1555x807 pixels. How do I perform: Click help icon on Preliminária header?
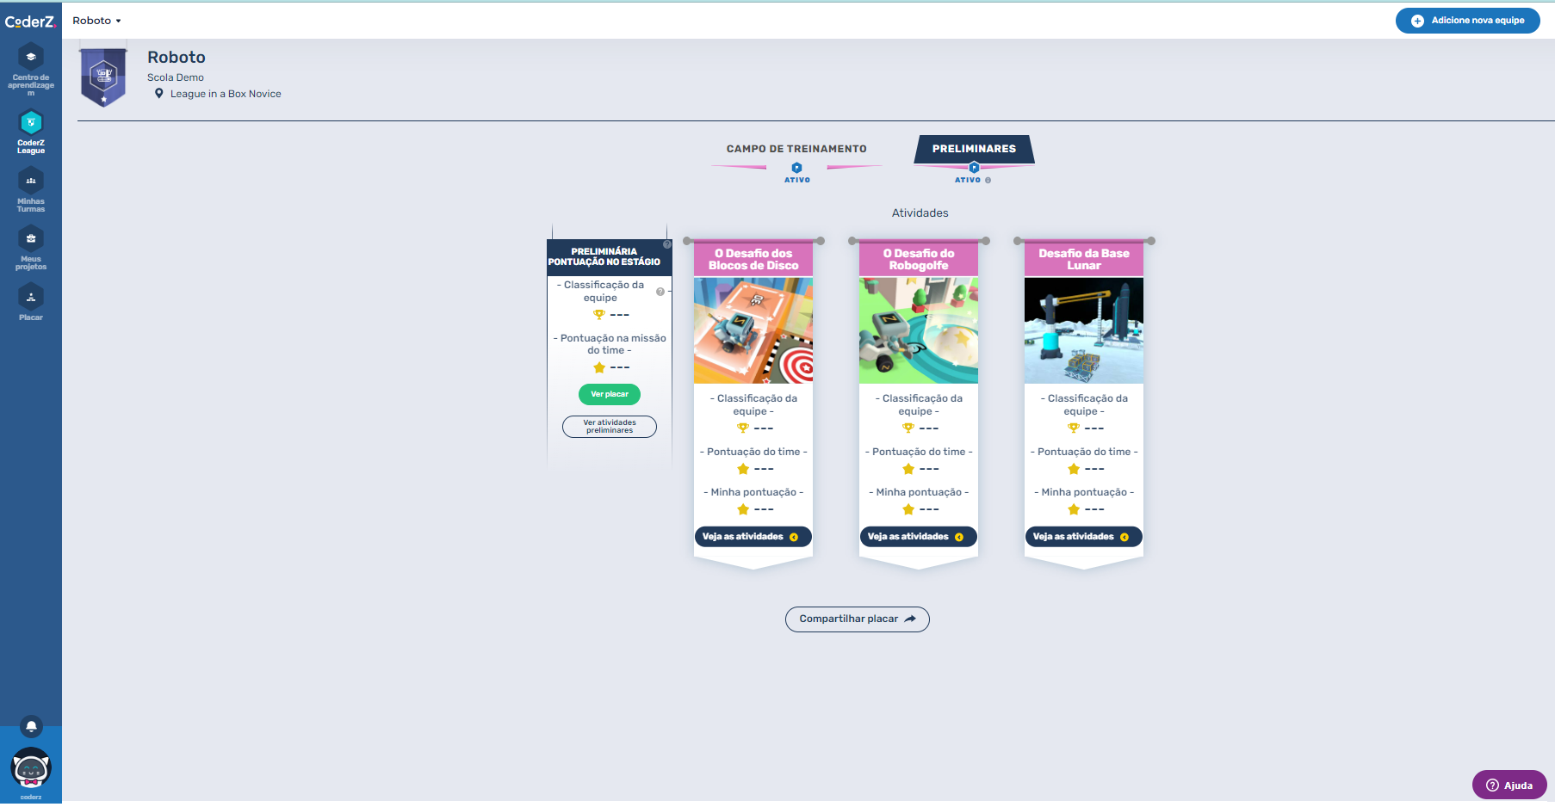(x=667, y=244)
